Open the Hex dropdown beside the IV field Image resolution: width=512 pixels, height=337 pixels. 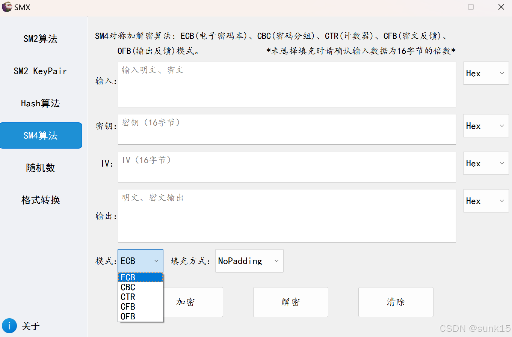(x=486, y=163)
